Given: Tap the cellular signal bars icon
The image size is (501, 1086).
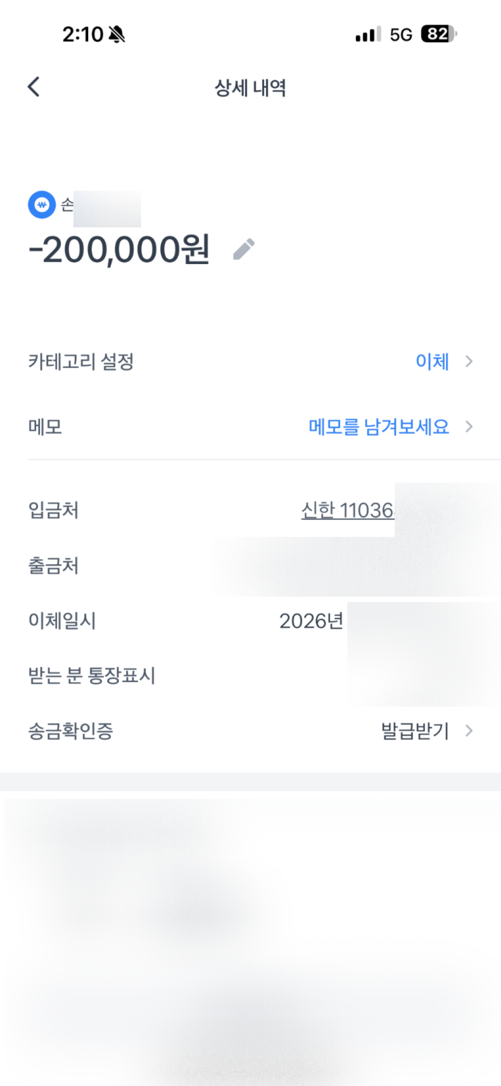Looking at the screenshot, I should (x=368, y=35).
